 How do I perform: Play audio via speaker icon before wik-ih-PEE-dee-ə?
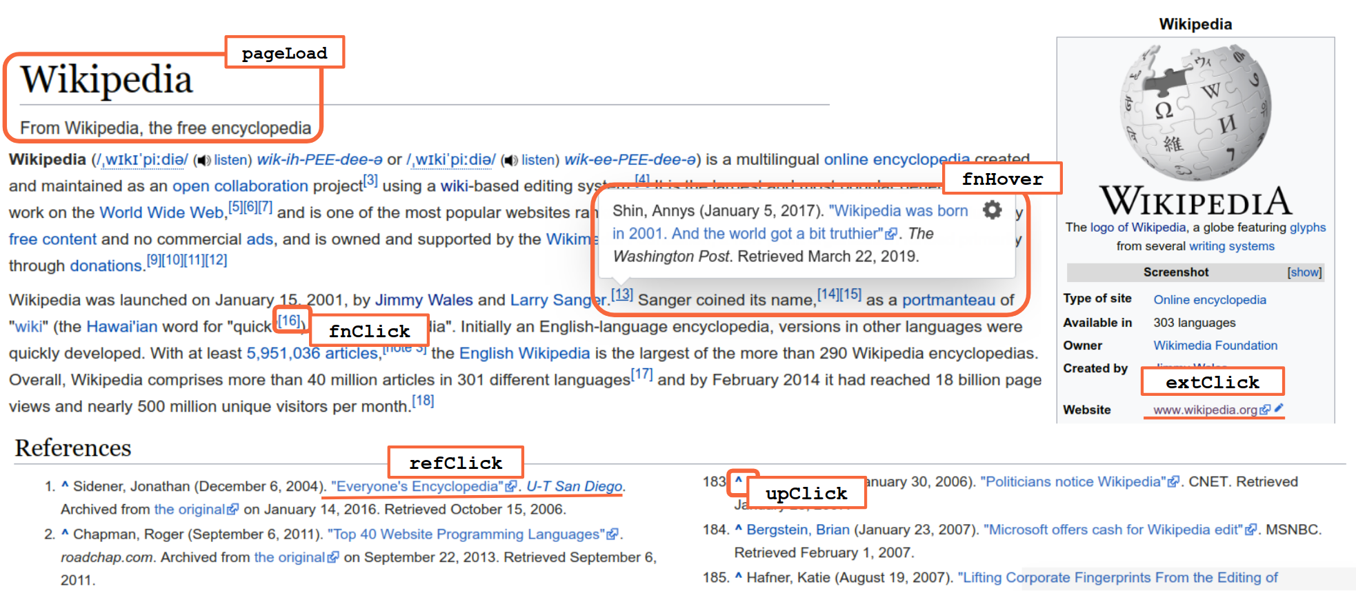[x=203, y=160]
